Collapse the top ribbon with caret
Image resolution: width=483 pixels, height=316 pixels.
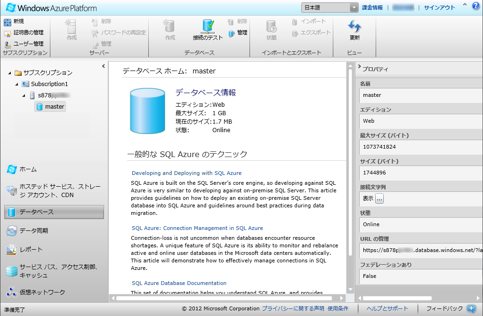pos(465,5)
